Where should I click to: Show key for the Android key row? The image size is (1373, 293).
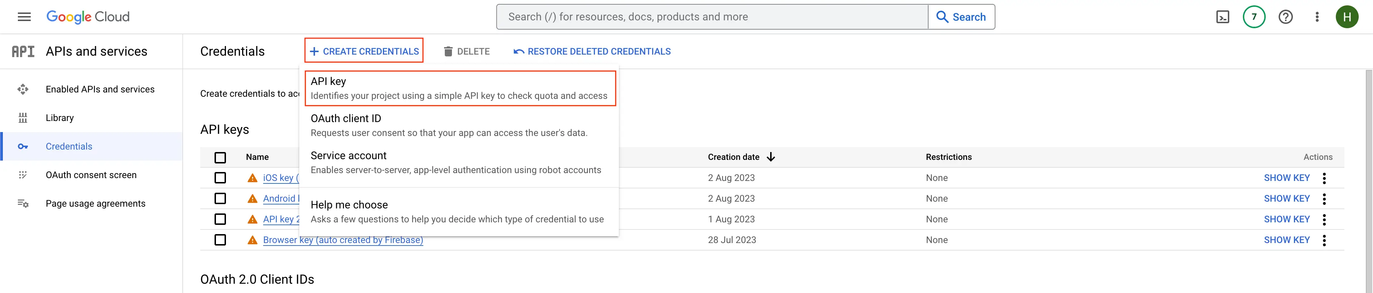pos(1287,199)
